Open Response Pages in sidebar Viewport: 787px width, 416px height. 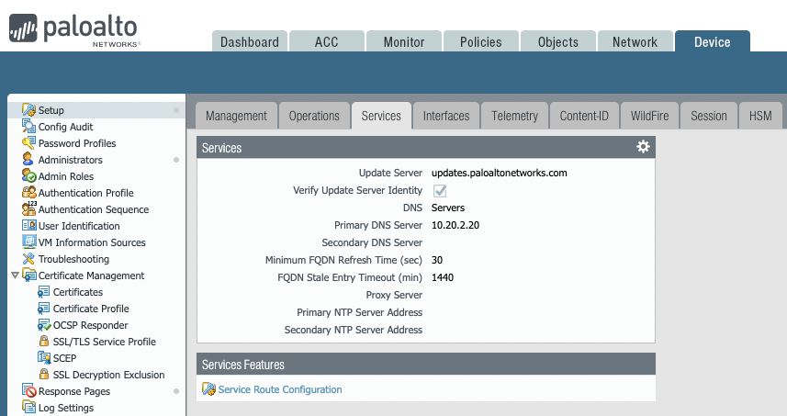pyautogui.click(x=74, y=391)
